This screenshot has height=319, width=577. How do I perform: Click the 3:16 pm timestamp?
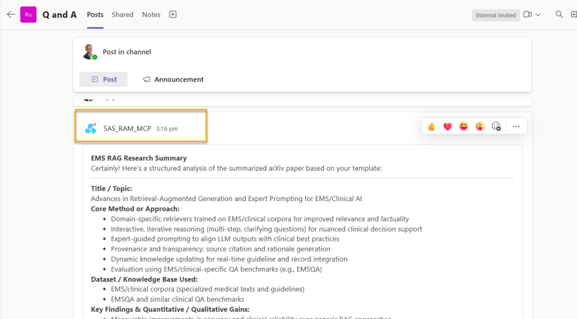pyautogui.click(x=167, y=129)
